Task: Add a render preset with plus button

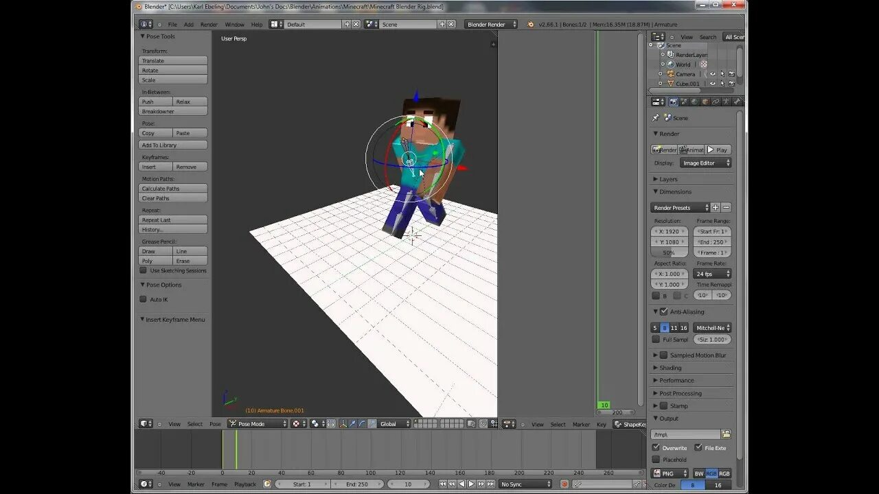Action: (x=715, y=208)
